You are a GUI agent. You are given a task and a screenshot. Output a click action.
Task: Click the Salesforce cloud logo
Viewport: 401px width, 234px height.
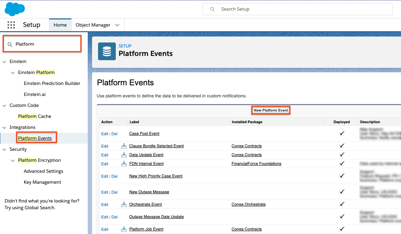click(x=15, y=9)
